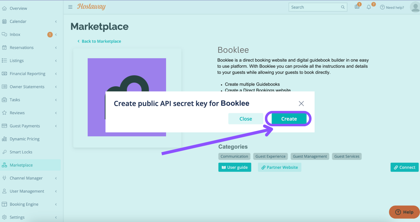420x222 pixels.
Task: Open the notifications bell icon
Action: (x=369, y=7)
